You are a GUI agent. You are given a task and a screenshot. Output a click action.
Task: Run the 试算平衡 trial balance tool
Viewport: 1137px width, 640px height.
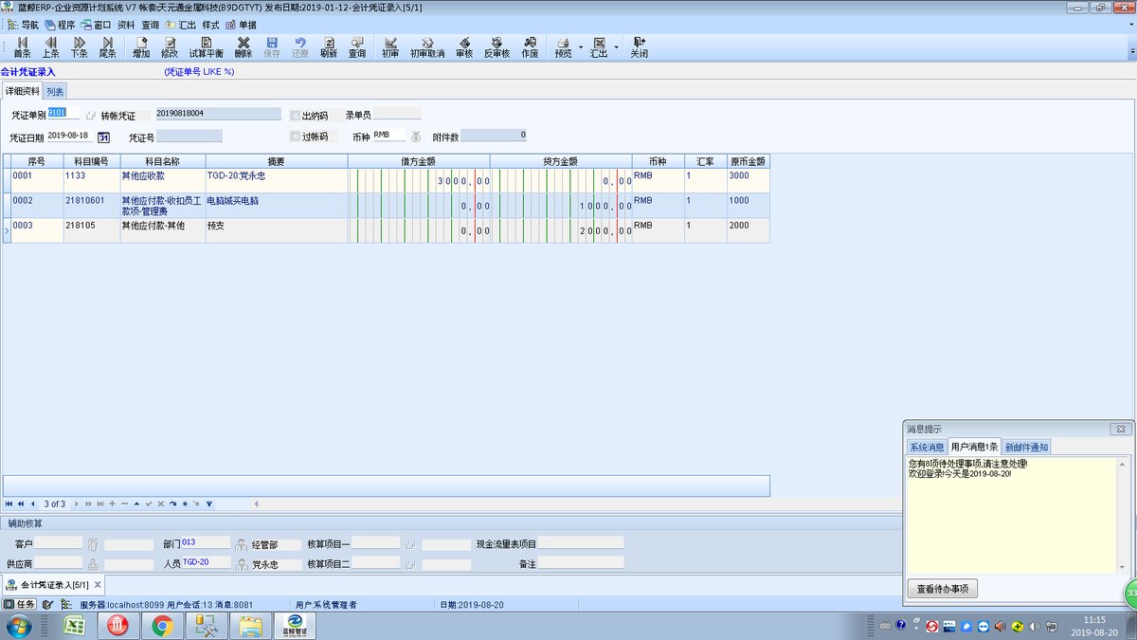click(207, 47)
